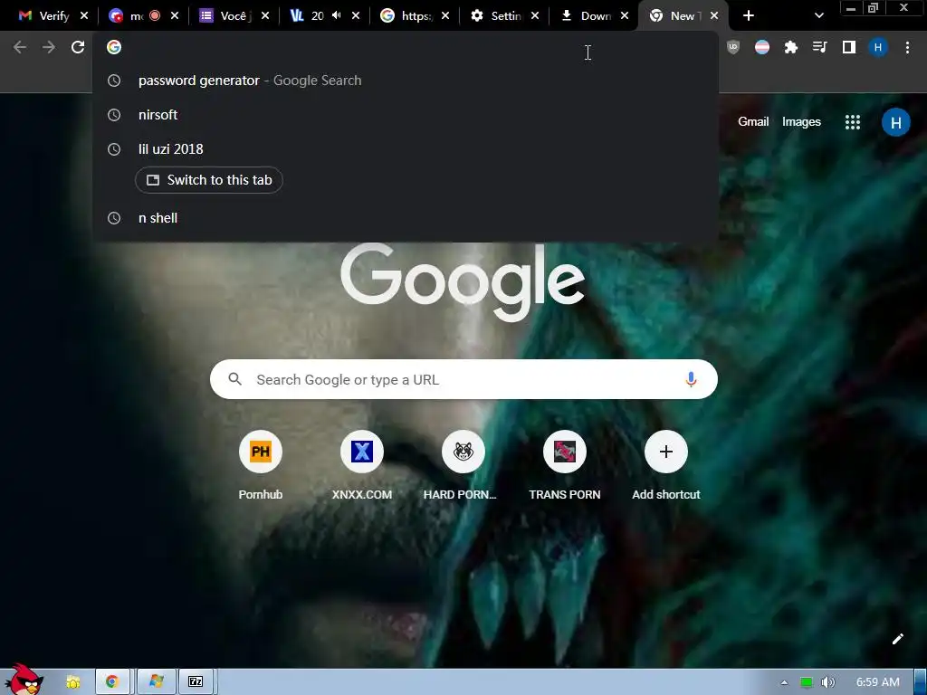927x695 pixels.
Task: Switch to the Você tab
Action: 225,16
